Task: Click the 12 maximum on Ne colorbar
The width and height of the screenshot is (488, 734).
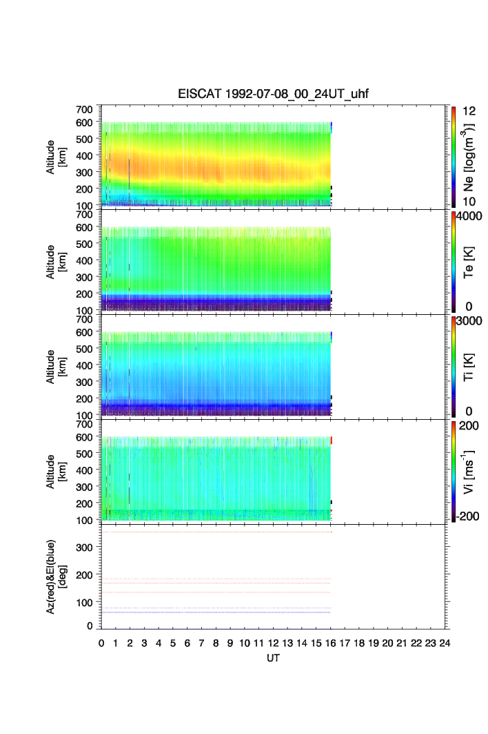Action: 469,111
